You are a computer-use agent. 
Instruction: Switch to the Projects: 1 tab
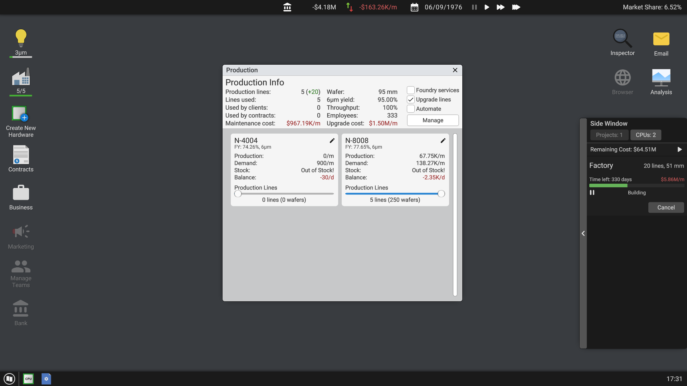(609, 135)
